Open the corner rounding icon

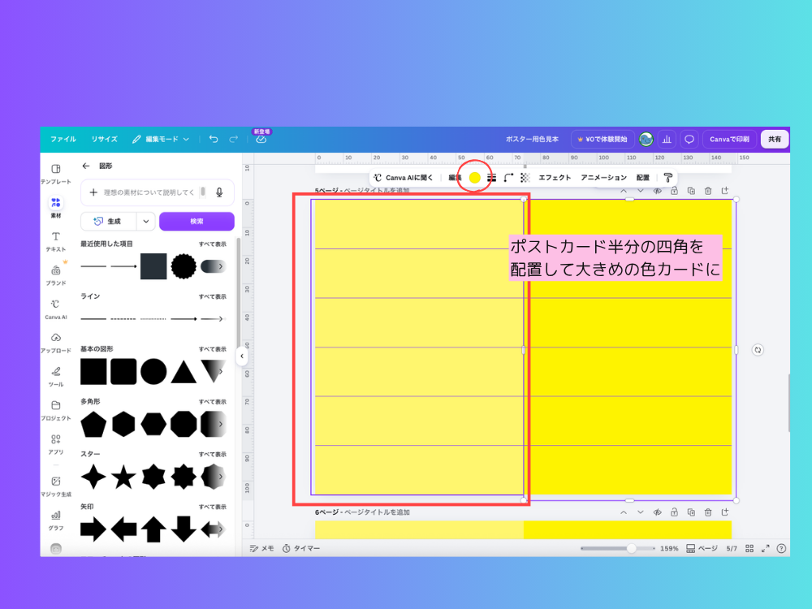pyautogui.click(x=508, y=178)
